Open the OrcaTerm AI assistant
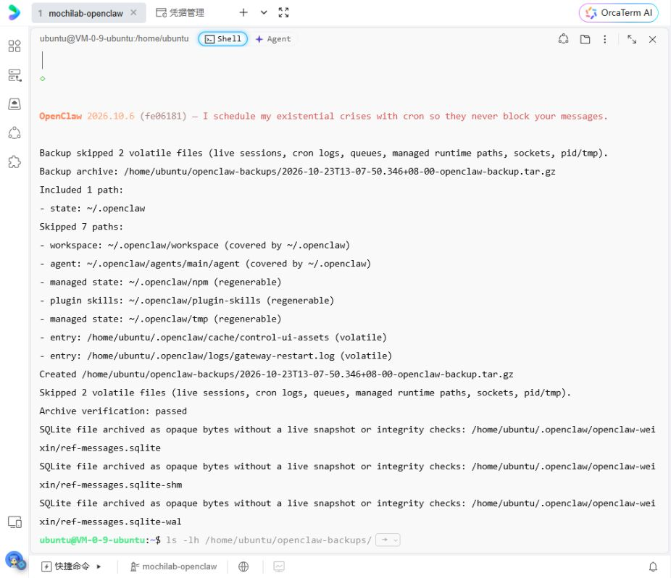 tap(618, 13)
